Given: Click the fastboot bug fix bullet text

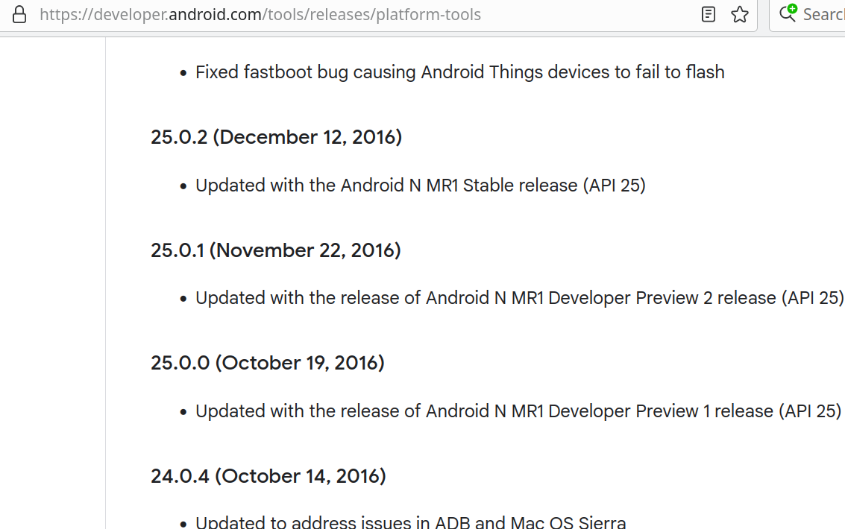Looking at the screenshot, I should [x=459, y=72].
